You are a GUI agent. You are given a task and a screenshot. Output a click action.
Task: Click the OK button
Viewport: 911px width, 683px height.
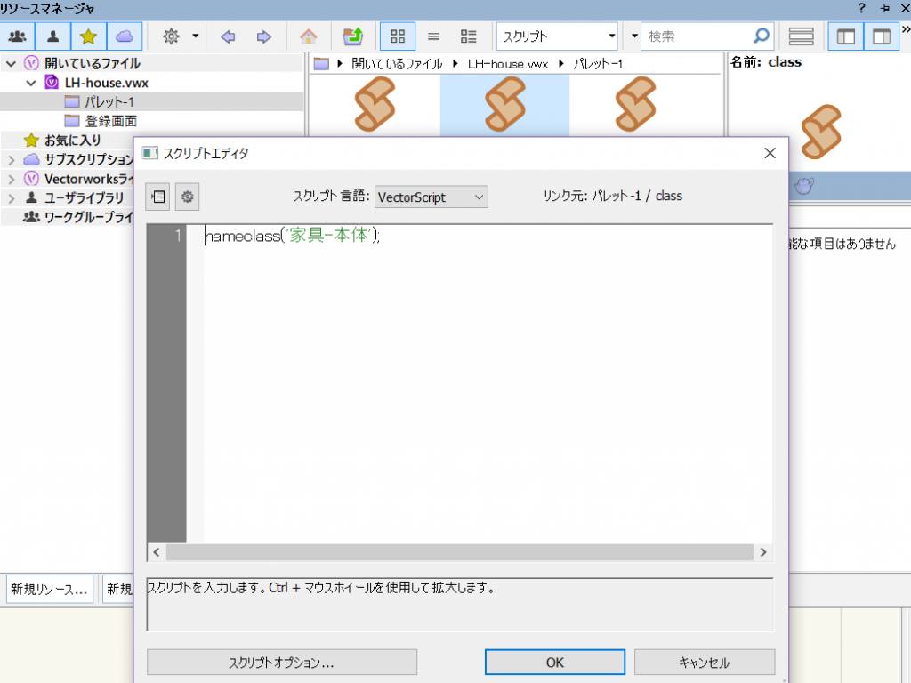point(554,663)
